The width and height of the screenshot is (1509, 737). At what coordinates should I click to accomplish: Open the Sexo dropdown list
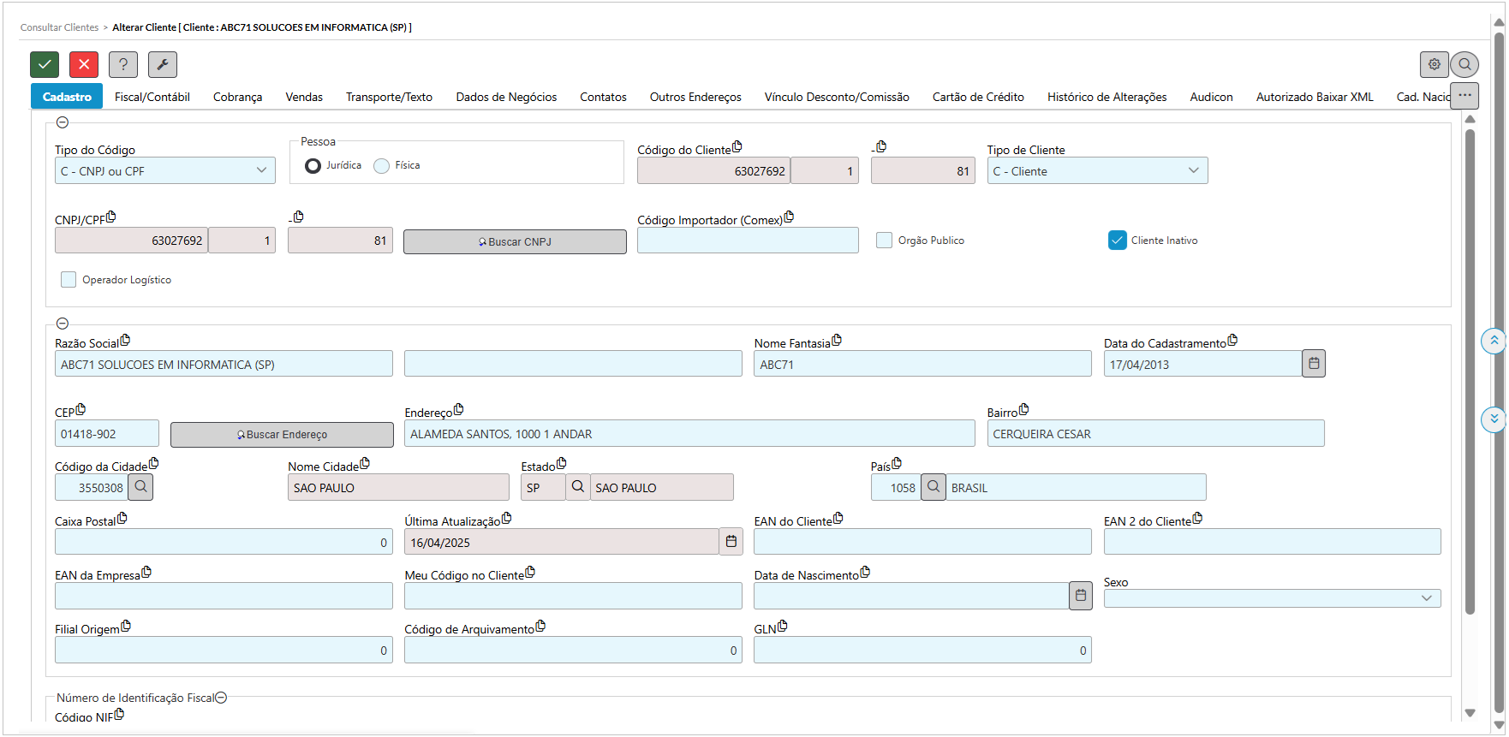pos(1272,598)
